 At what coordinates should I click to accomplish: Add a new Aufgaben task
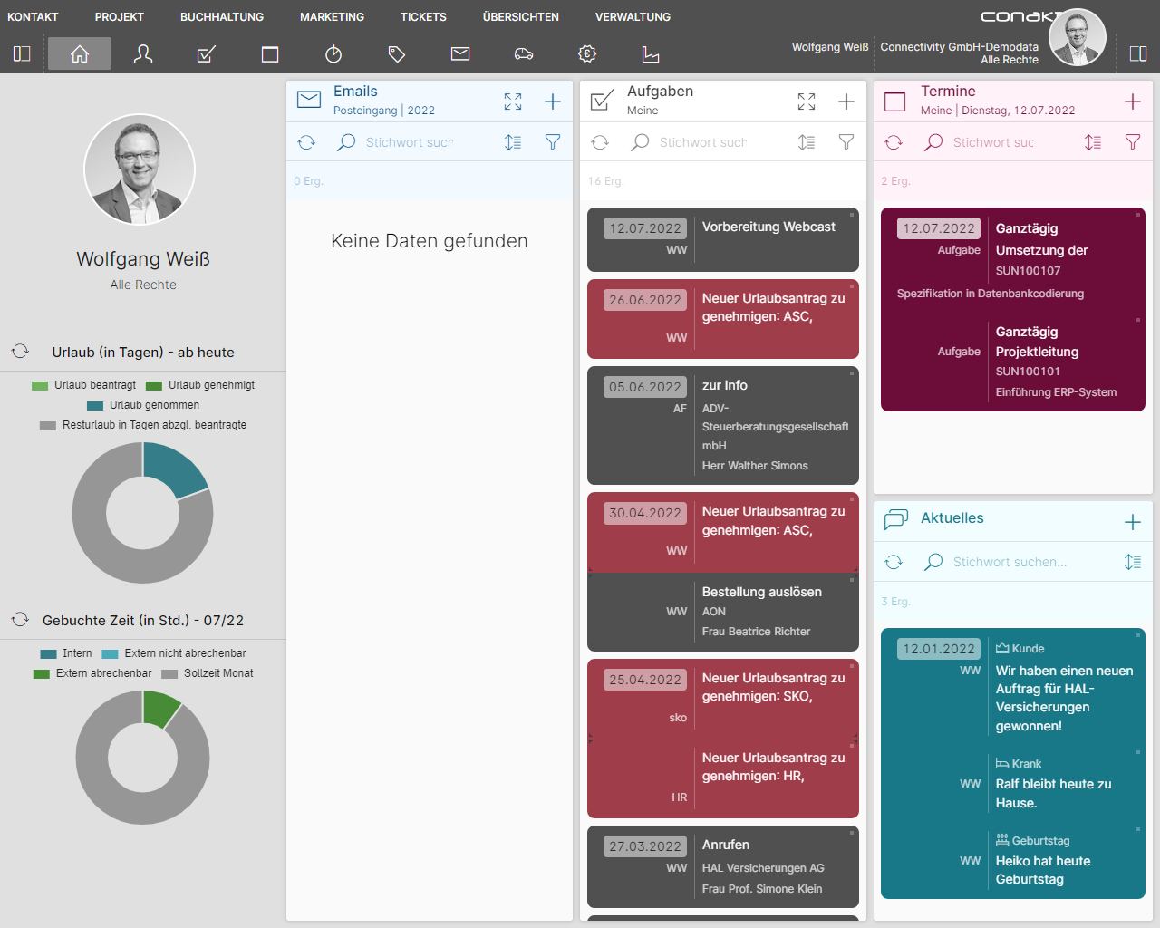[x=846, y=101]
